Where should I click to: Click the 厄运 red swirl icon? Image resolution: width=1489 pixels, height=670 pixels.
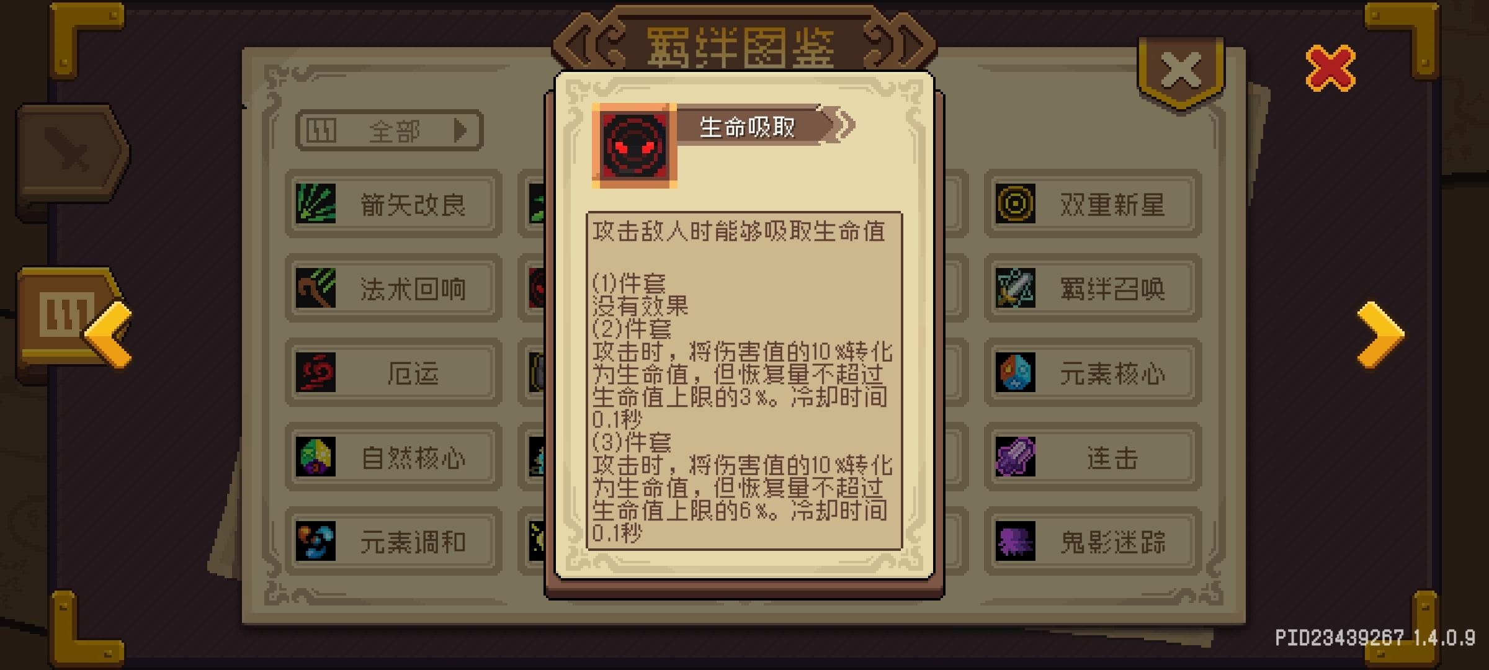[316, 372]
